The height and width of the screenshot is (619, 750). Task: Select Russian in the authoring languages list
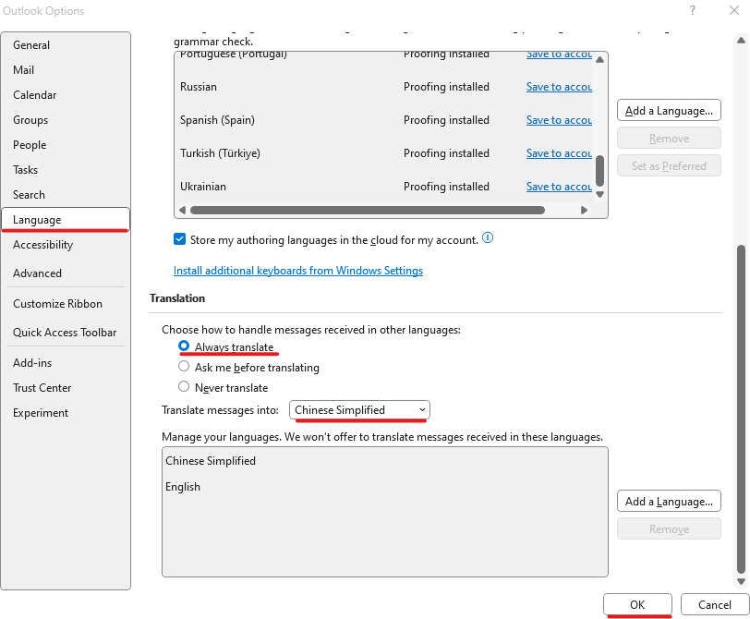[x=198, y=87]
